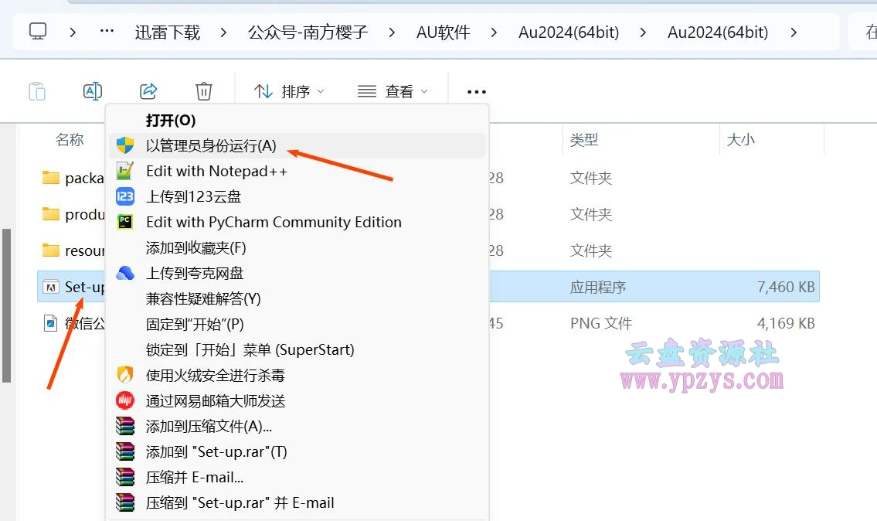This screenshot has width=877, height=521.
Task: Navigate to the AU软件 folder in breadcrumb
Action: click(x=443, y=31)
